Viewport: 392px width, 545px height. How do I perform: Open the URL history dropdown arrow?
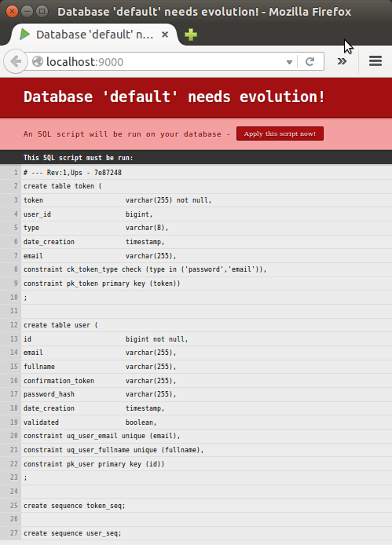click(289, 62)
